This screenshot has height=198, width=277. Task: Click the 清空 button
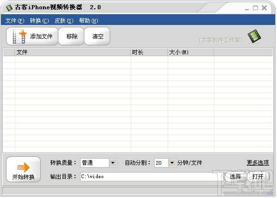[97, 36]
